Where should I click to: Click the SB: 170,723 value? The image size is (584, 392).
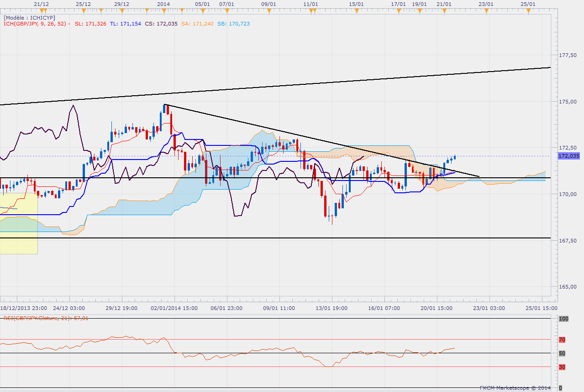tap(233, 24)
